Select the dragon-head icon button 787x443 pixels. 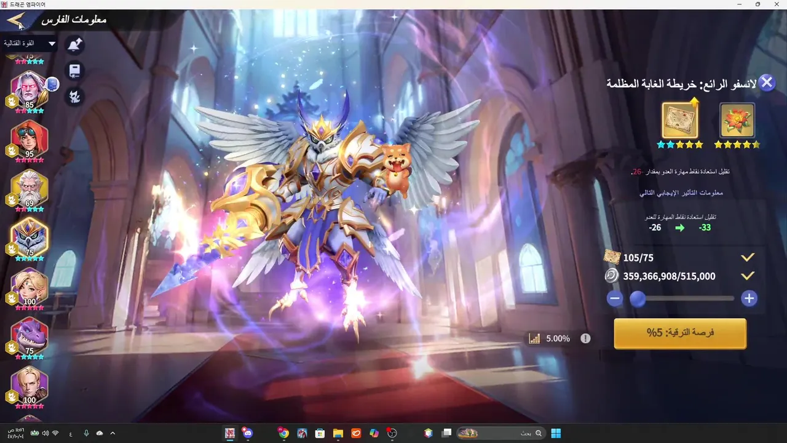pos(74,97)
